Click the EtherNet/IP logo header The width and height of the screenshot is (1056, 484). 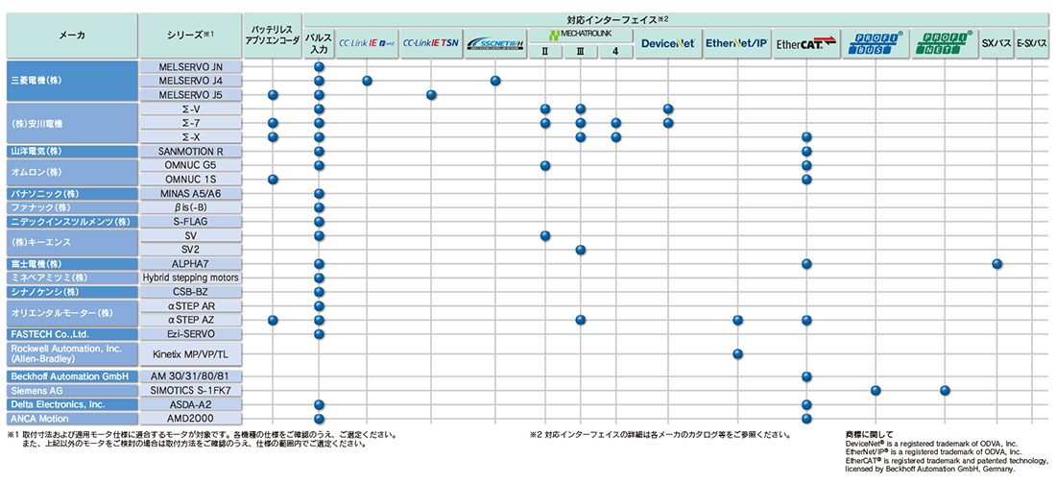737,43
